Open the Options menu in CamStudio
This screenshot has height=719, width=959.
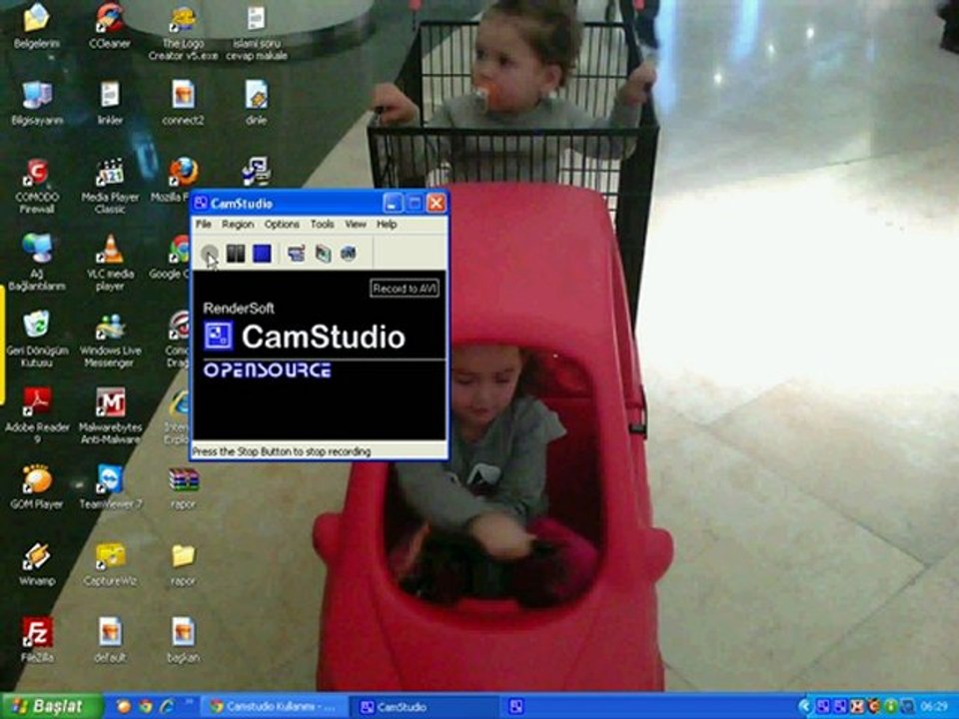point(282,225)
